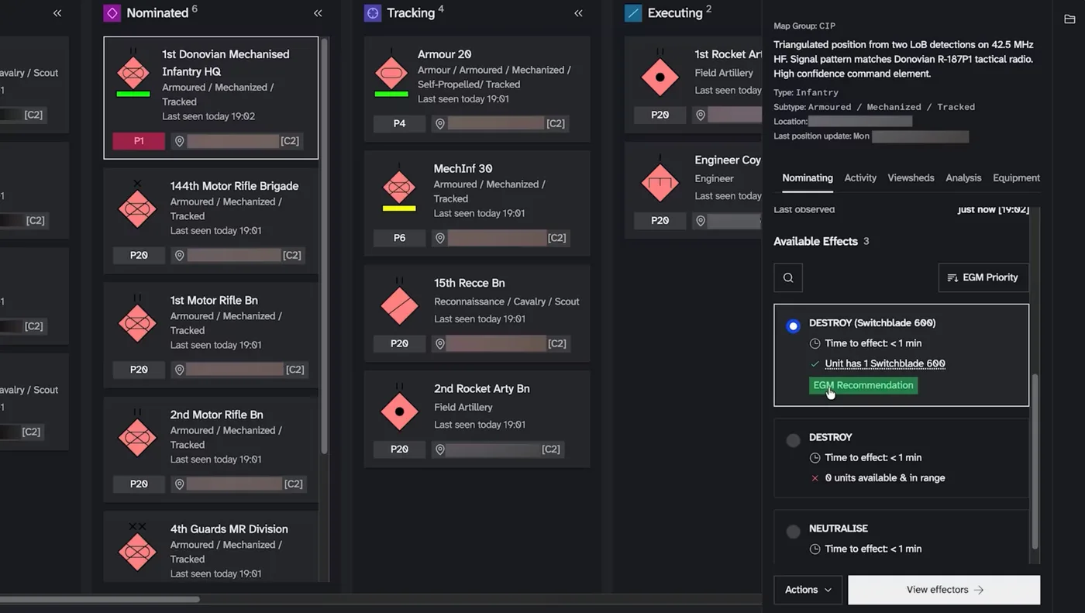
Task: Click the 1st Motor Rifle Bn unit symbol
Action: tap(137, 319)
